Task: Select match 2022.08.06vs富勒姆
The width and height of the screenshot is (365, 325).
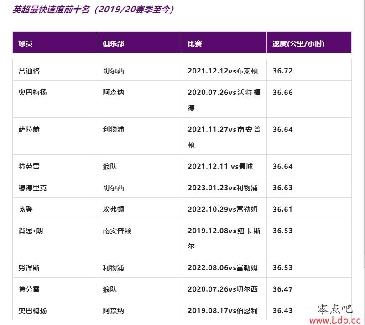Action: pyautogui.click(x=223, y=268)
